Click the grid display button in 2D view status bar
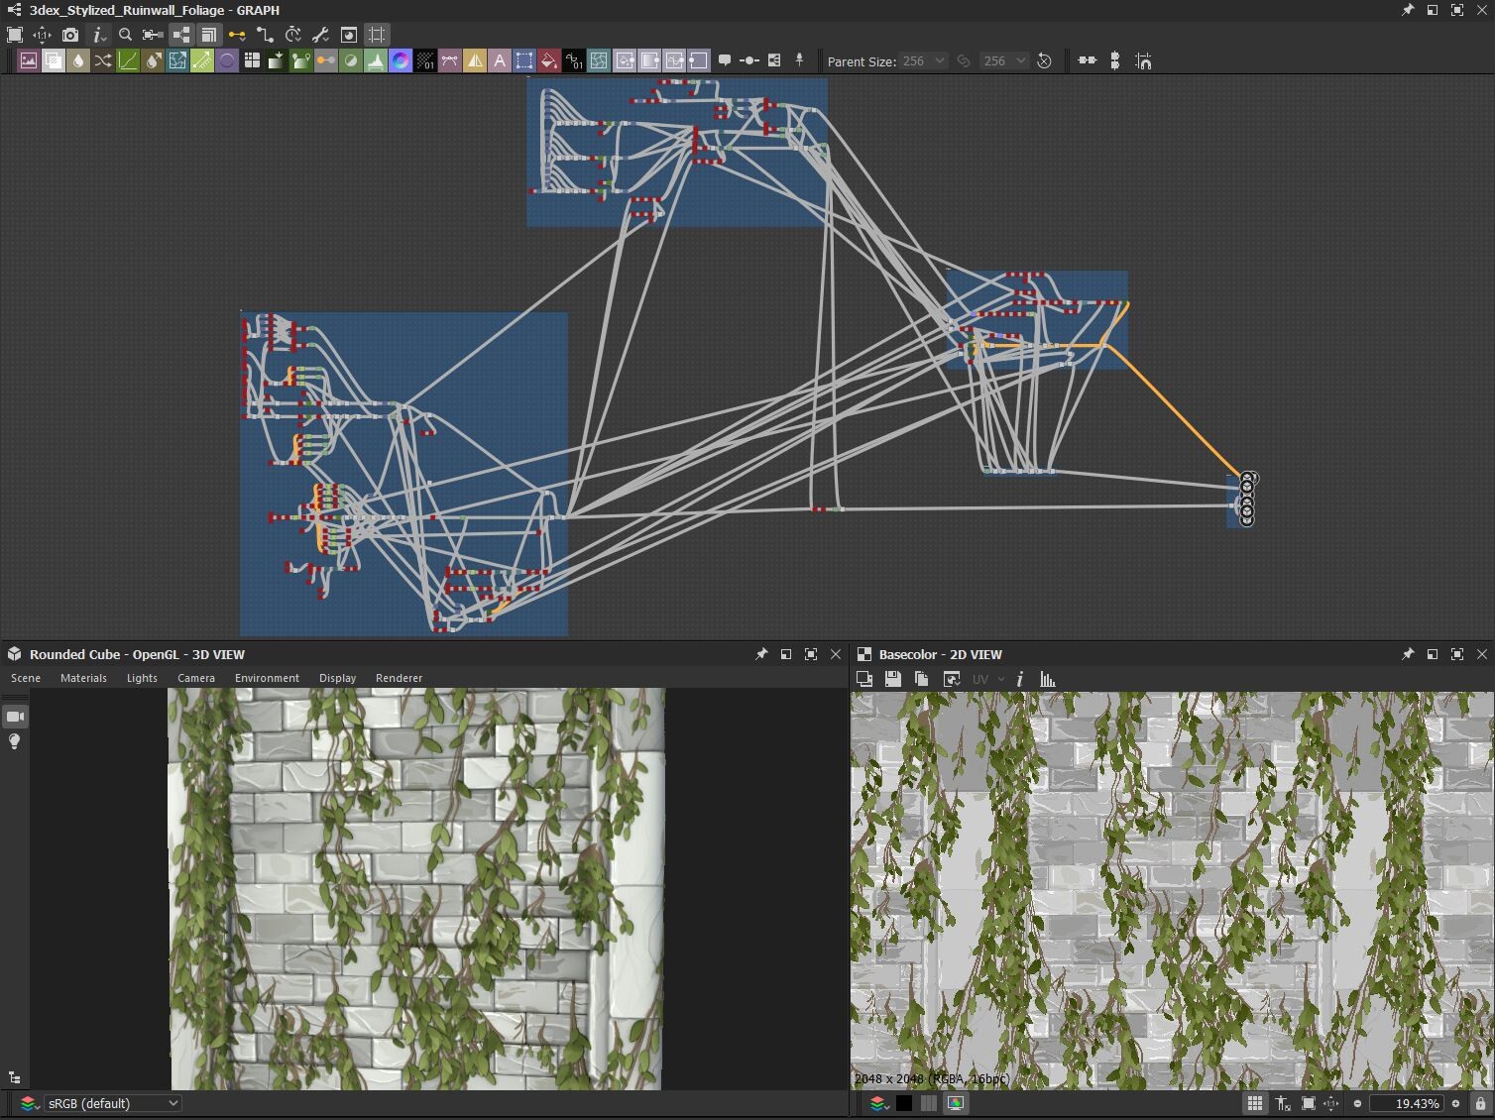1495x1120 pixels. (x=1255, y=1103)
